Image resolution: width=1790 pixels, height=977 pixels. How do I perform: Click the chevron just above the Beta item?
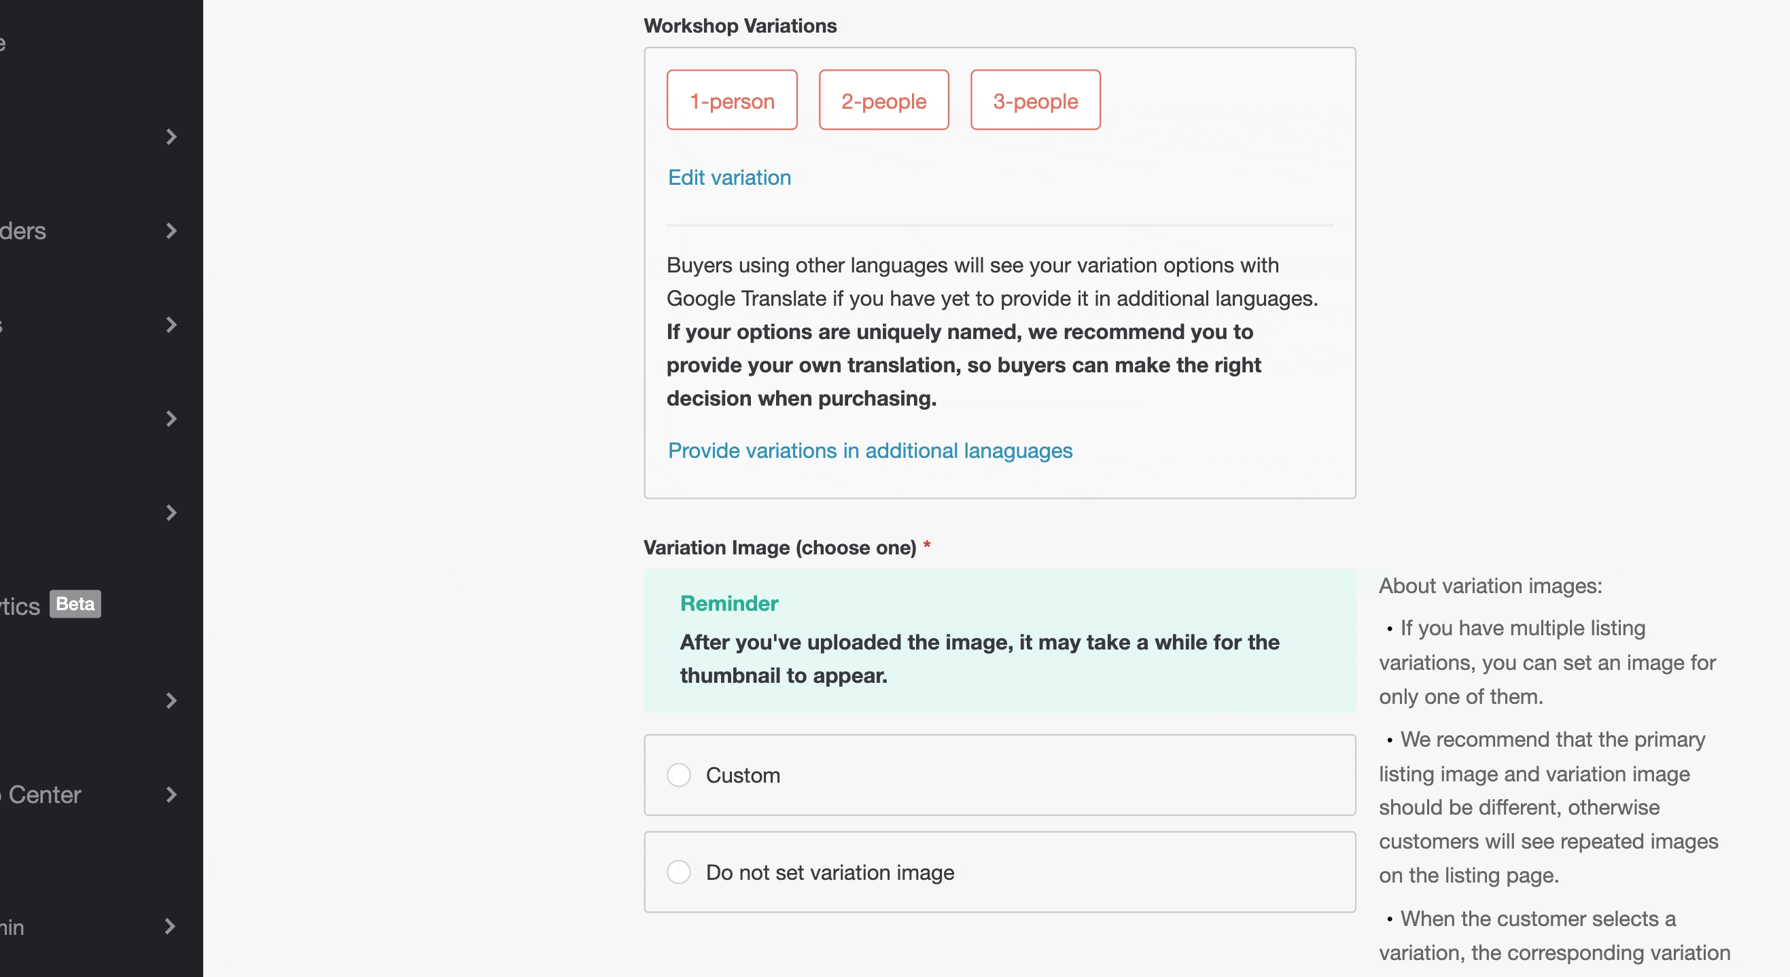(x=171, y=513)
